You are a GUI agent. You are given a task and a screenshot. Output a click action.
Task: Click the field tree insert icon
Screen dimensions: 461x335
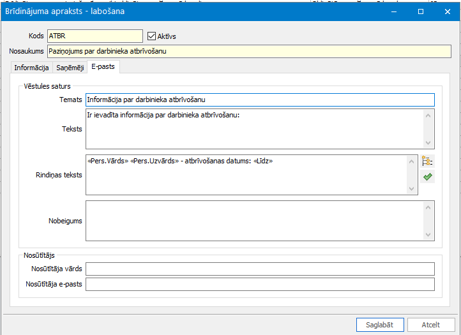coord(427,161)
